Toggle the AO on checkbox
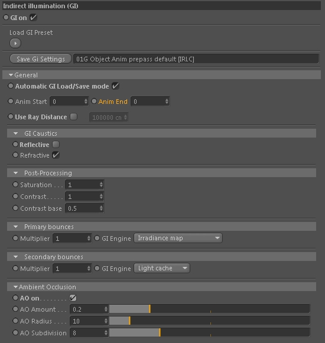The image size is (325, 343). coord(73,298)
